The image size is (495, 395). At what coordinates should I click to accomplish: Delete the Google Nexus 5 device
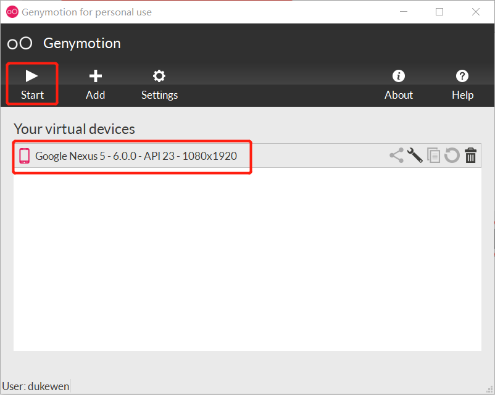470,156
